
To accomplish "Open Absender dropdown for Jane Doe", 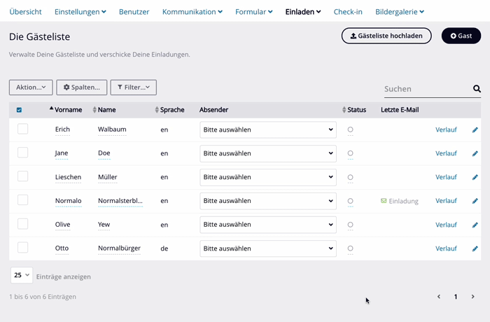I will [268, 153].
